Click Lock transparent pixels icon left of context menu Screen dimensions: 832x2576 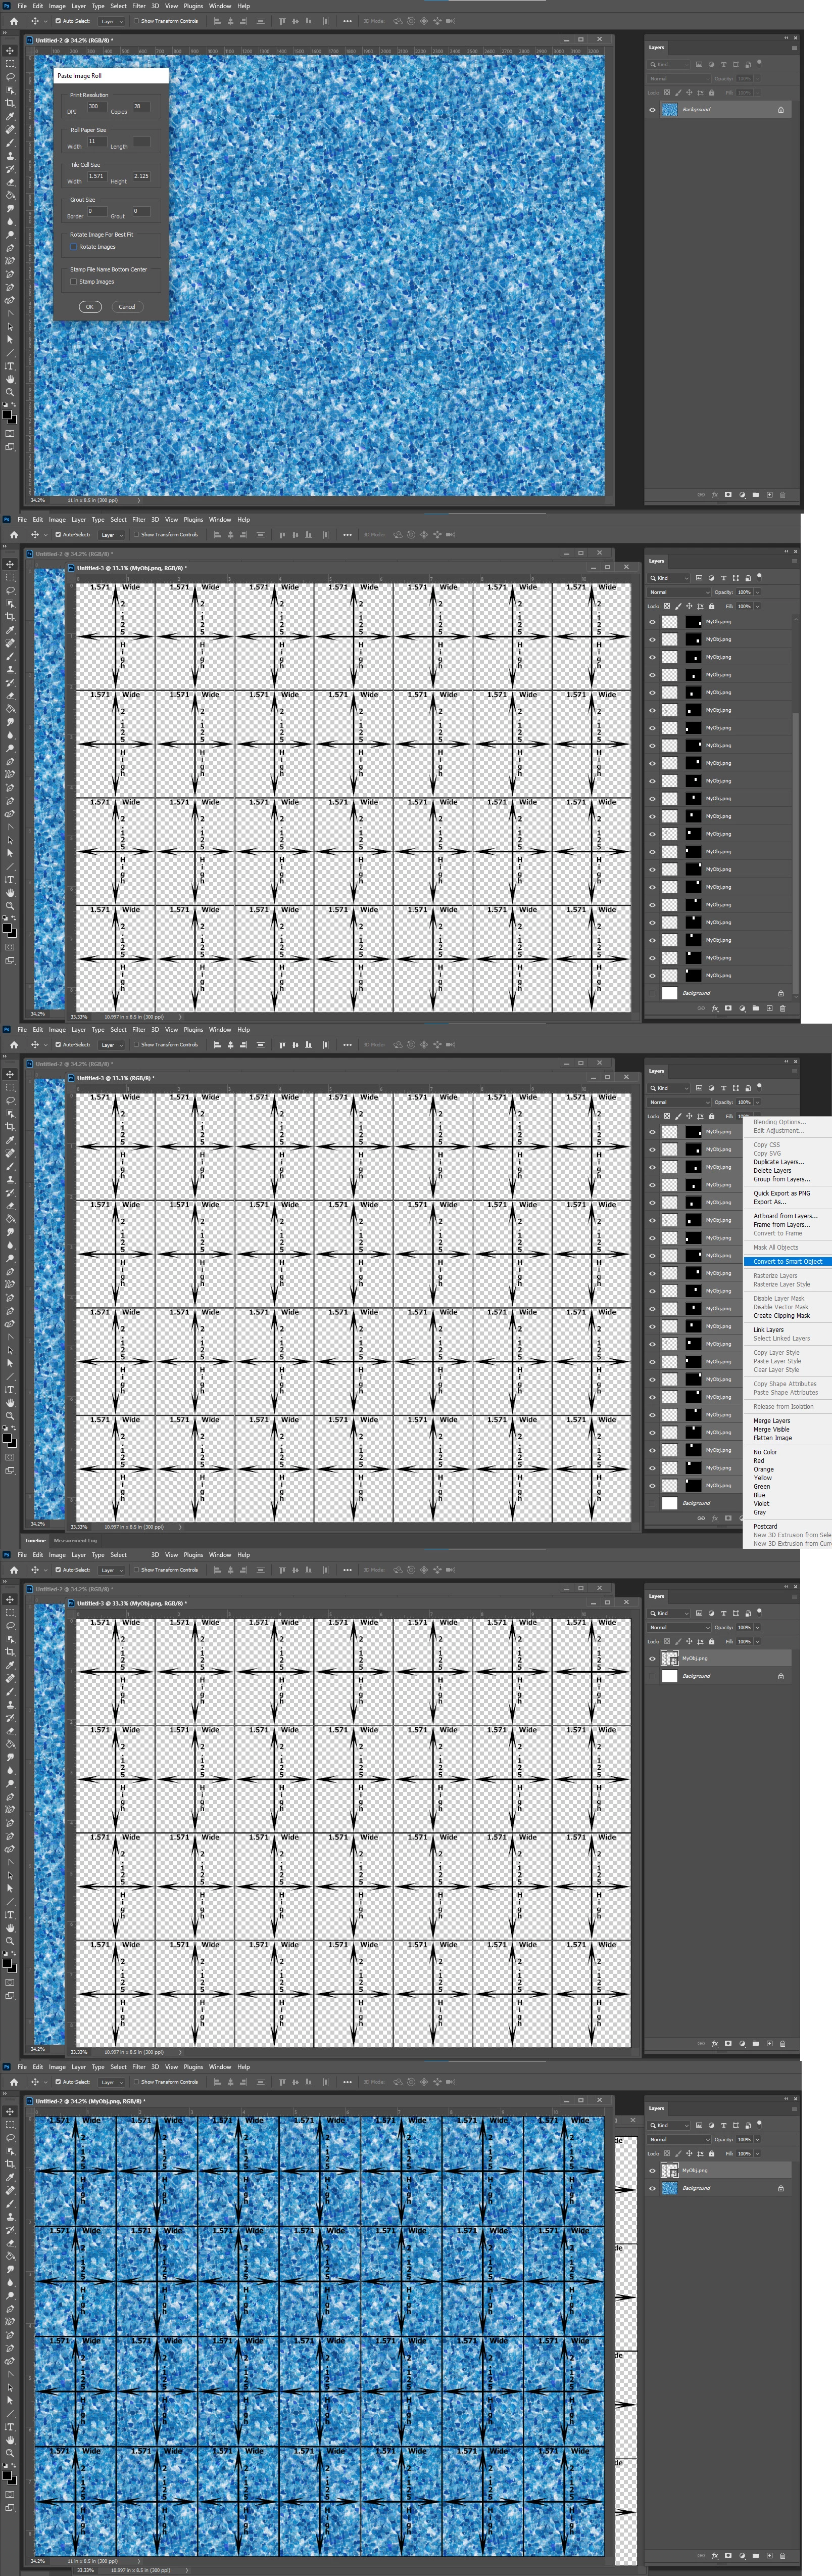667,1116
